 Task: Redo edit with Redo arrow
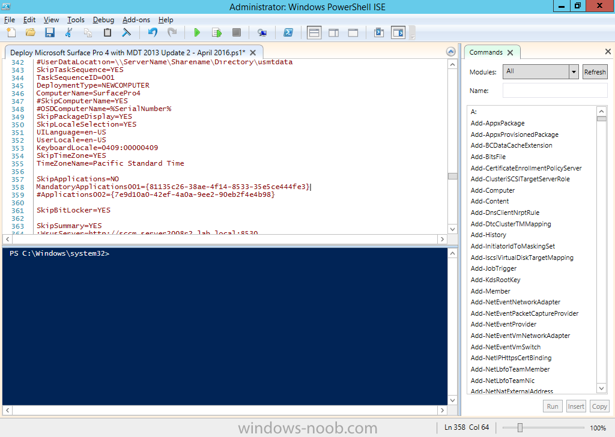click(x=172, y=32)
